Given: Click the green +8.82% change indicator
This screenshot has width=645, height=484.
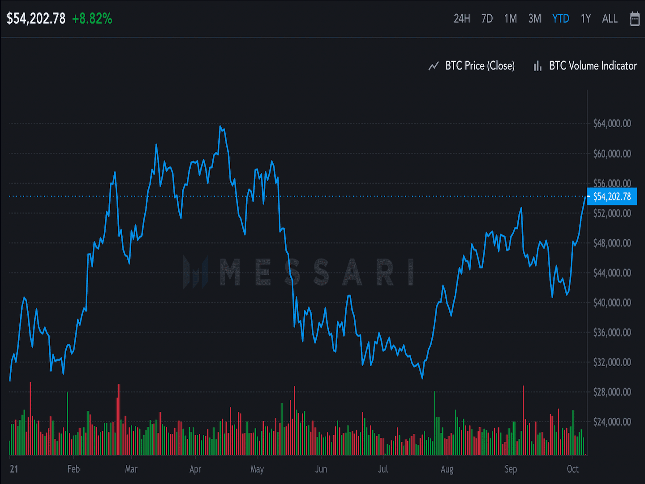Looking at the screenshot, I should click(92, 19).
